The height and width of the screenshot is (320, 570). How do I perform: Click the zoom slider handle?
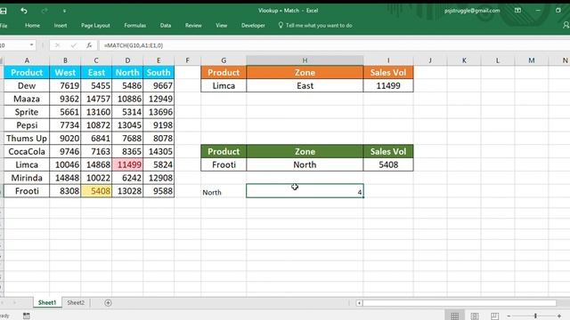point(535,316)
